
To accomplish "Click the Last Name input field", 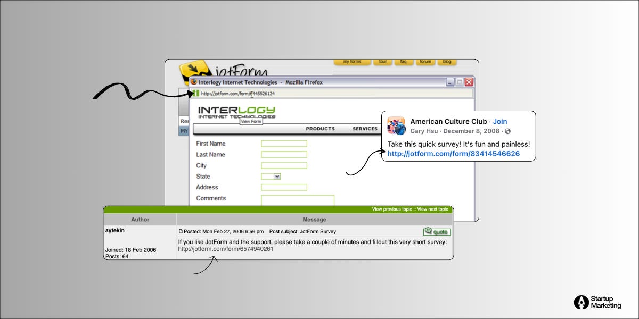I will click(x=284, y=155).
